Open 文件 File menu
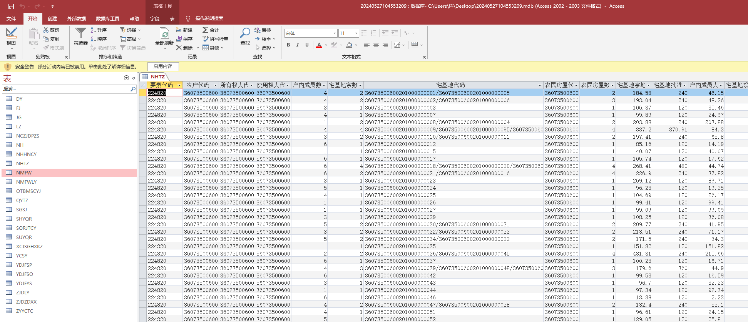The image size is (748, 322). click(x=11, y=18)
